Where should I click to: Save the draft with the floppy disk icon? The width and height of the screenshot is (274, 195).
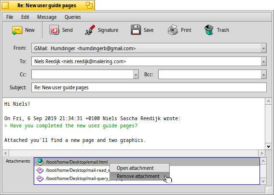(136, 30)
